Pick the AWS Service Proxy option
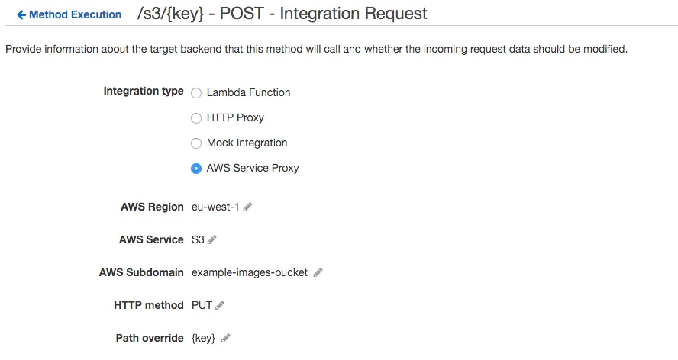Viewport: 678px width, 360px height. pyautogui.click(x=196, y=169)
